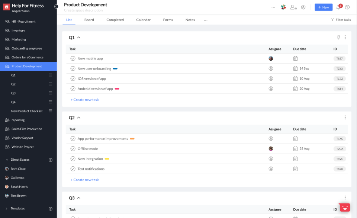Open notifications via the bell icon

pyautogui.click(x=338, y=7)
